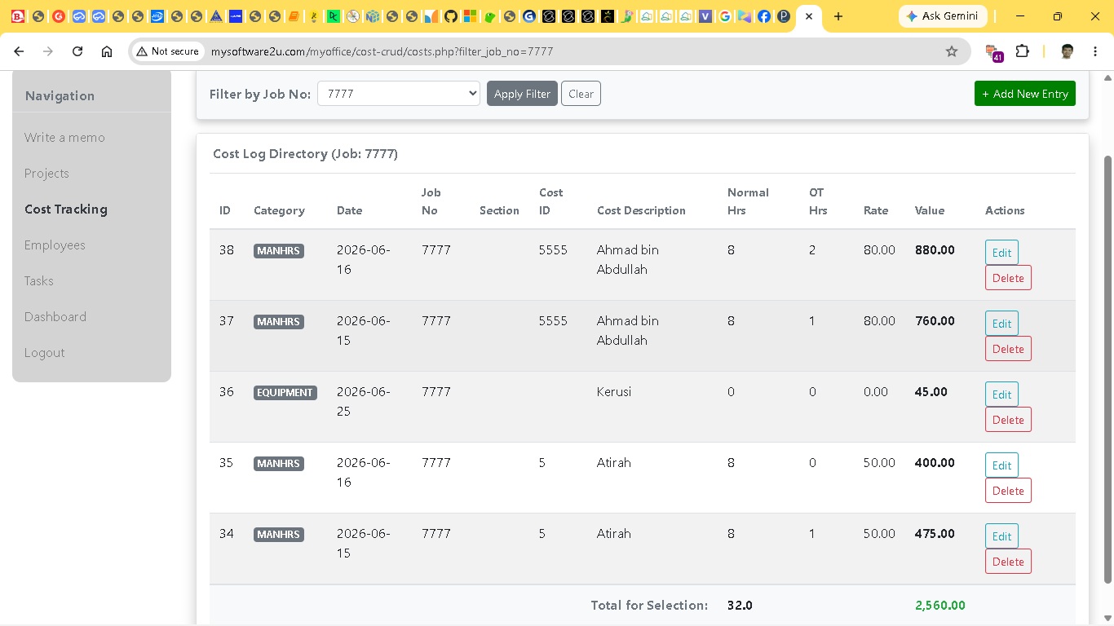The image size is (1114, 626).
Task: Click Logout in navigation
Action: [x=45, y=353]
